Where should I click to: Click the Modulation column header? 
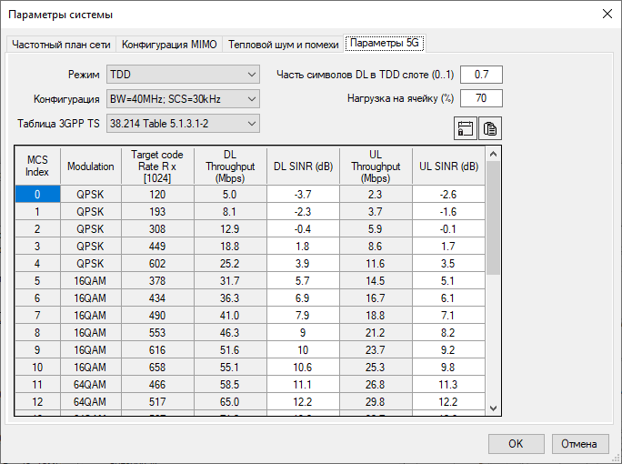[x=91, y=166]
